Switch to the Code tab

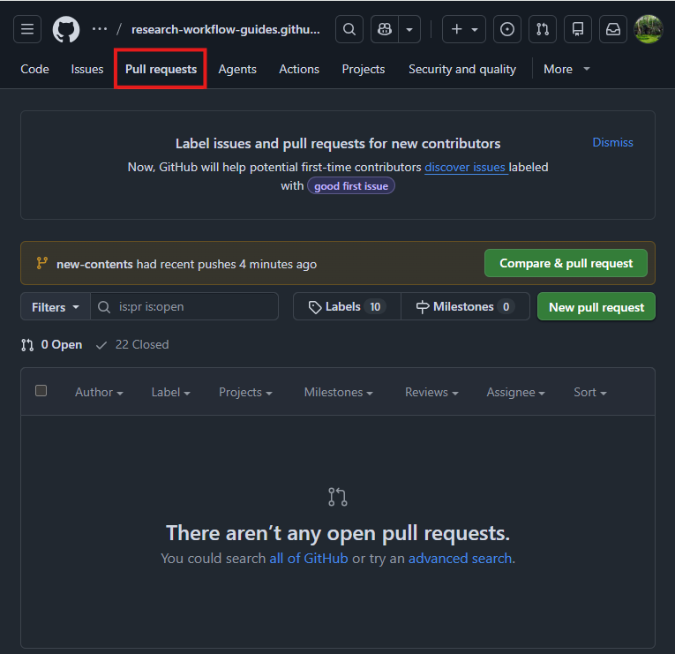[34, 69]
